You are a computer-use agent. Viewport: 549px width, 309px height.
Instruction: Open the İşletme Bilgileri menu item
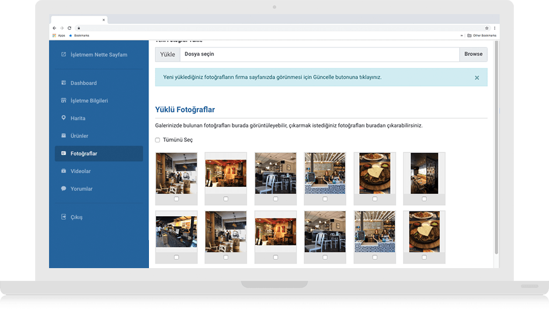pyautogui.click(x=89, y=100)
